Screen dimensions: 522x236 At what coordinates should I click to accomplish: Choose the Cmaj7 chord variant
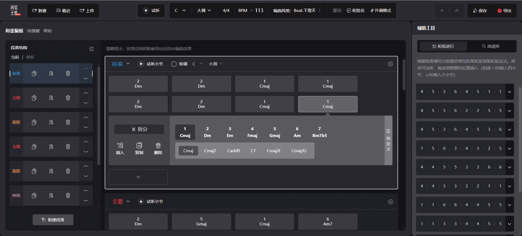[210, 151]
